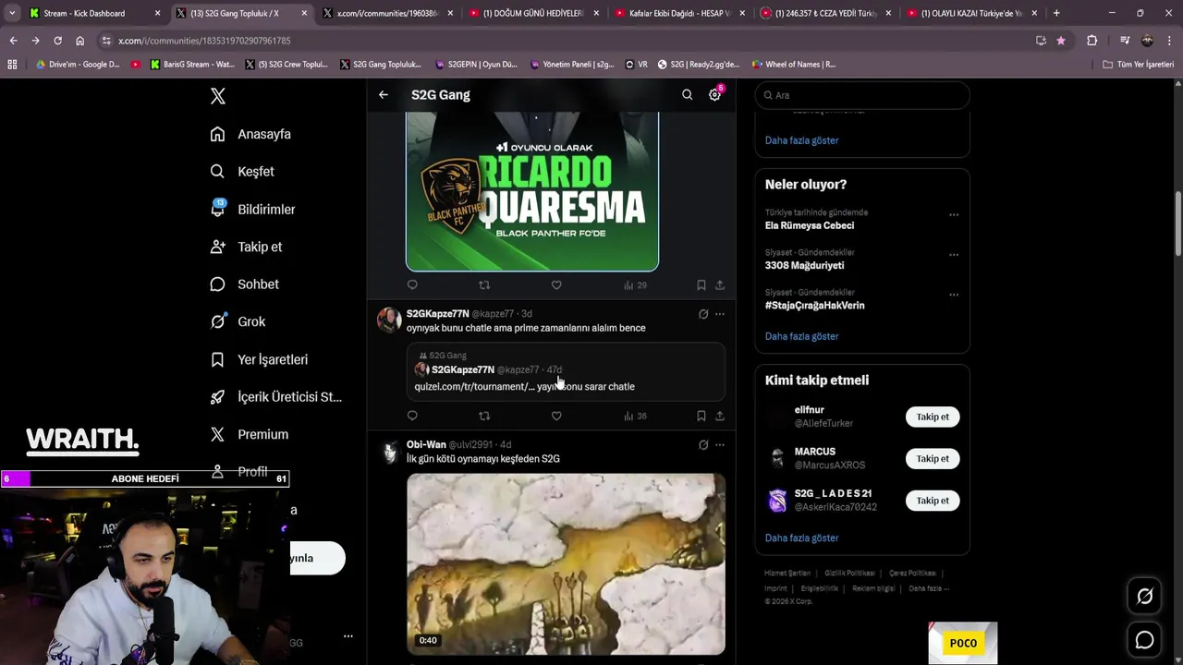Screen dimensions: 1183x665
Task: Open options for Ela Rümeysa Cebeci trend
Action: pyautogui.click(x=954, y=215)
